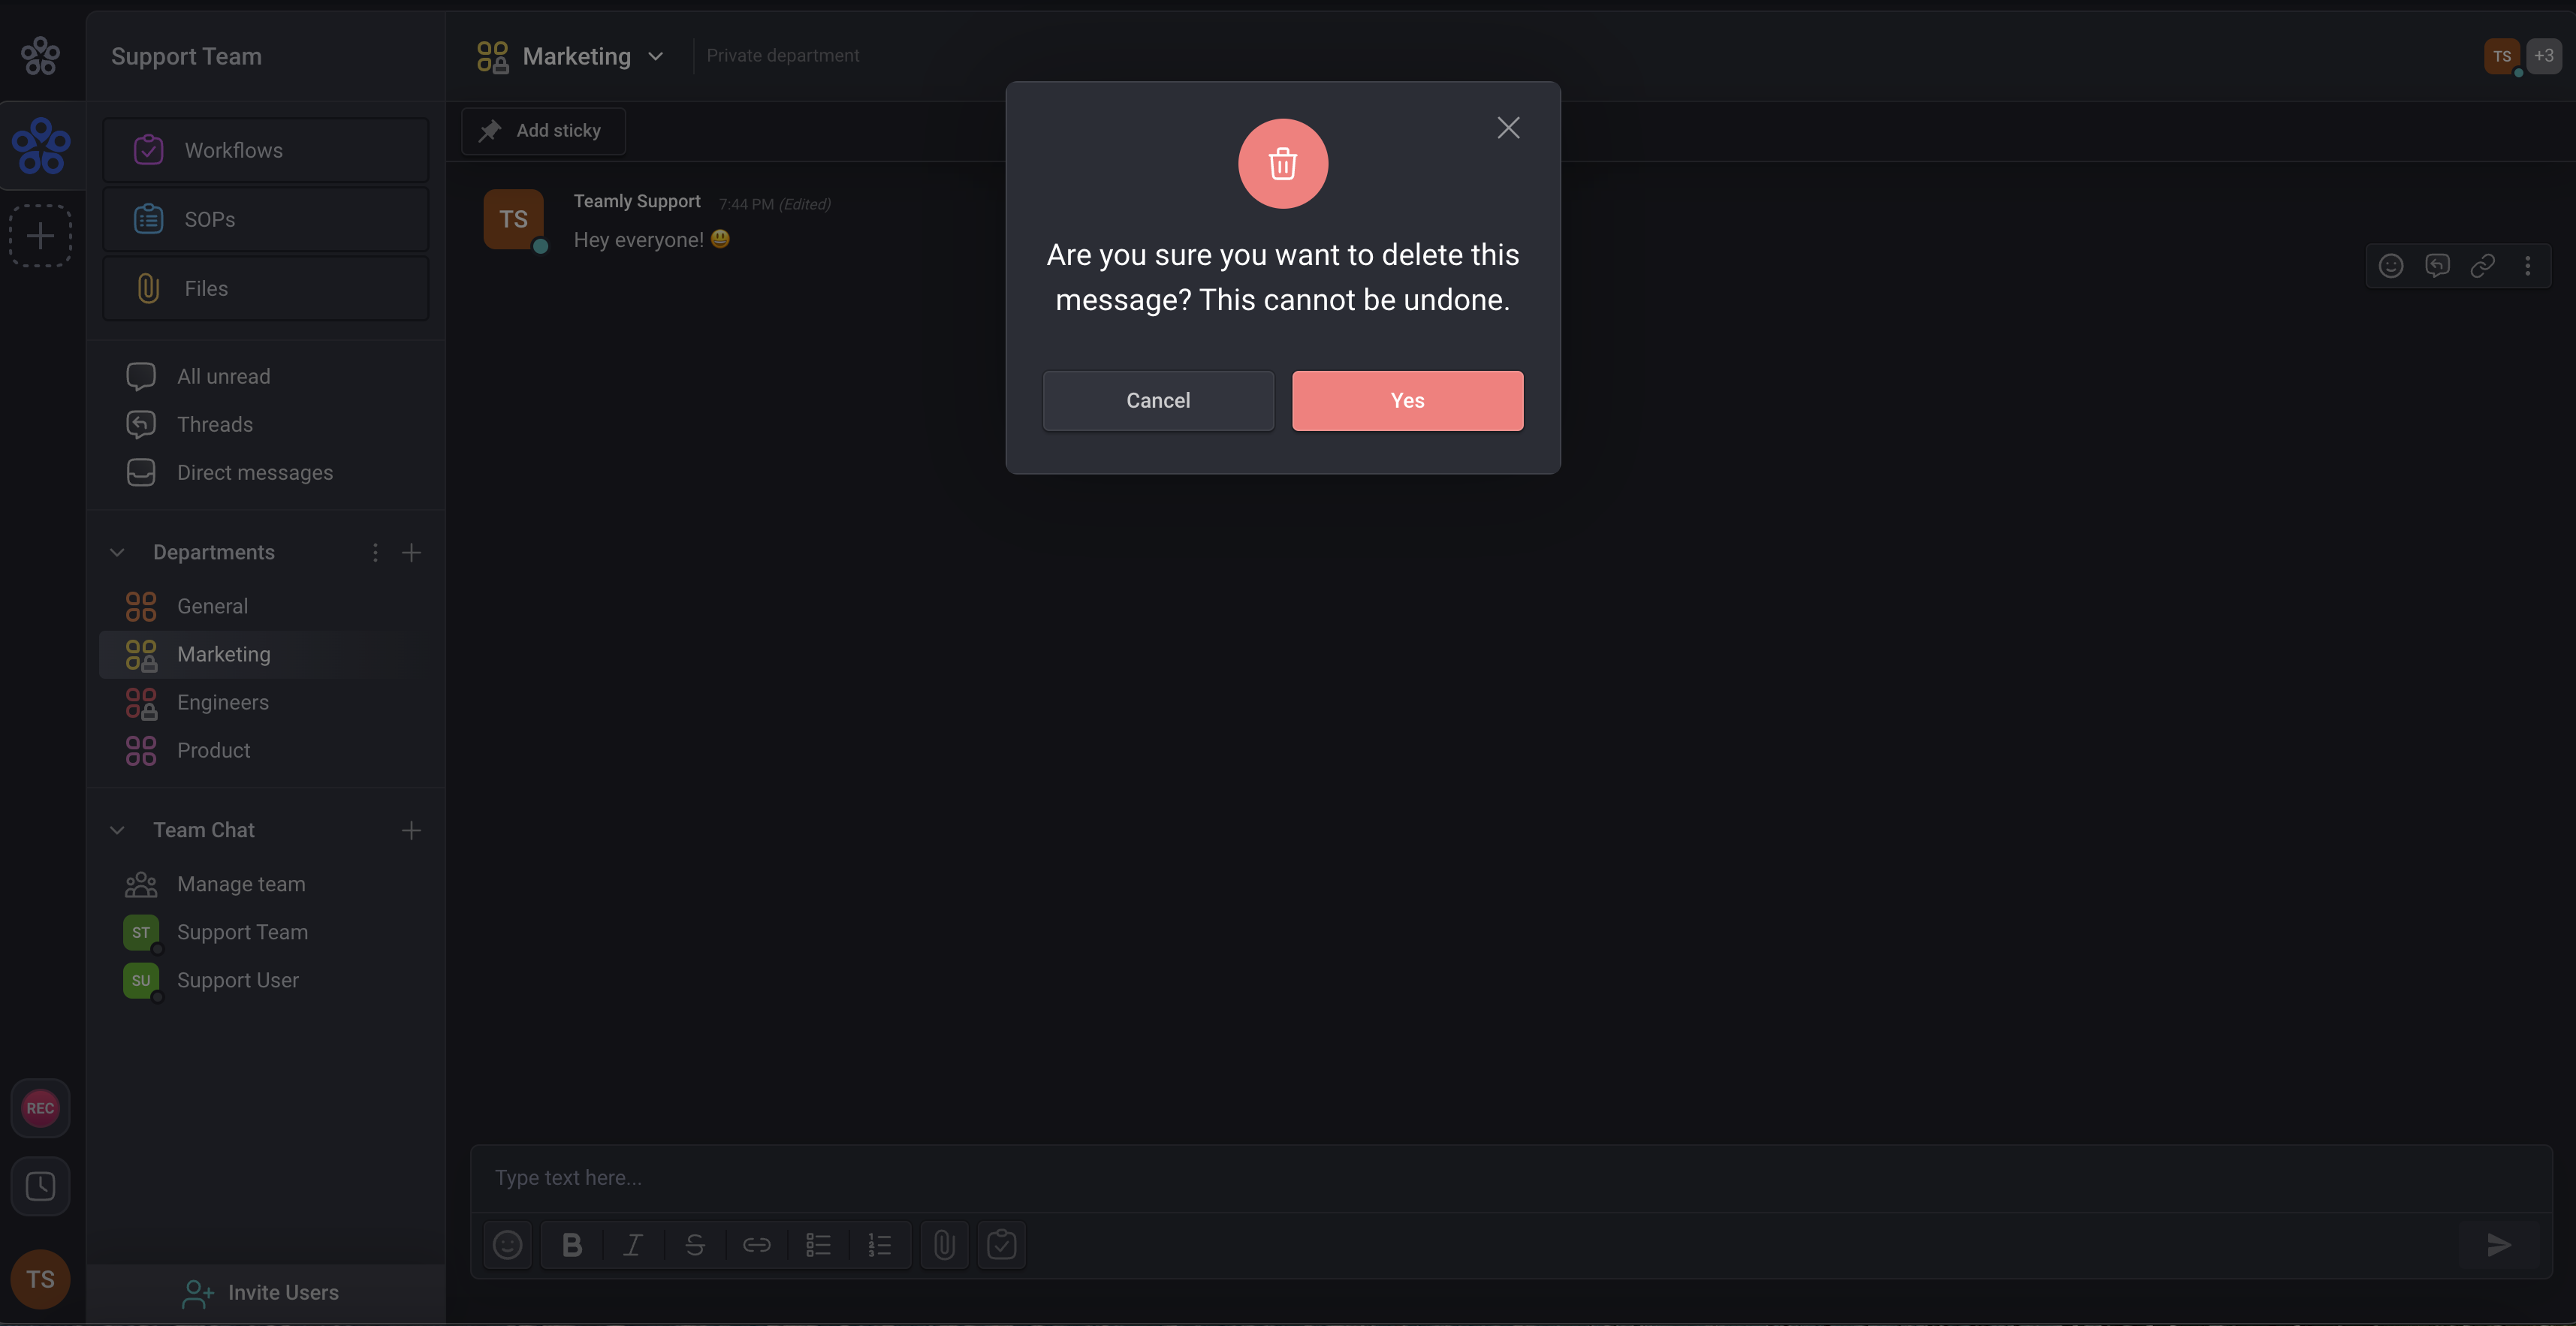The height and width of the screenshot is (1326, 2576).
Task: Confirm deletion with the Yes button
Action: click(x=1407, y=401)
